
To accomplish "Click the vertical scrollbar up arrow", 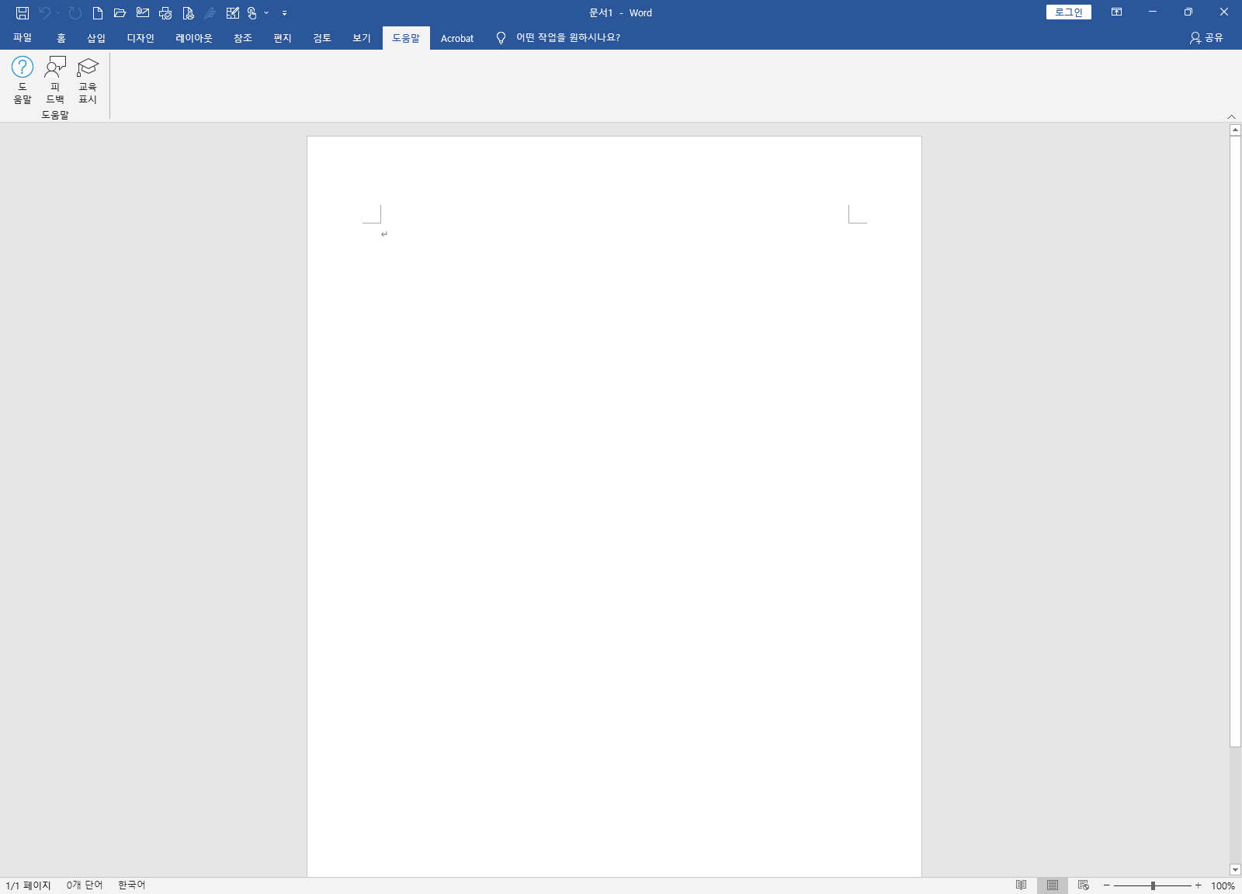I will (x=1236, y=130).
